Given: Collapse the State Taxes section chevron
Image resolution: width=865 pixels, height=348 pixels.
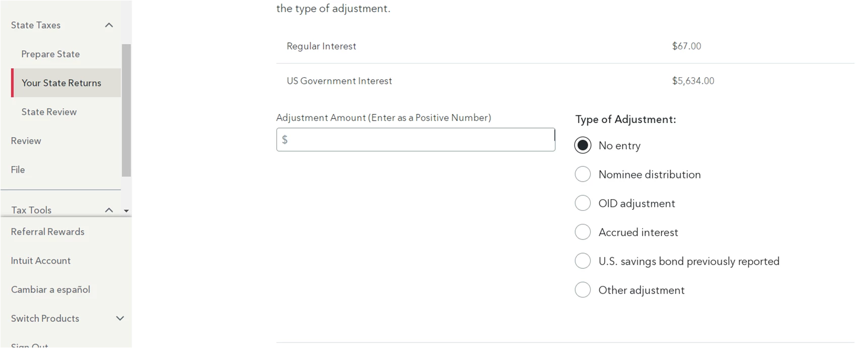Looking at the screenshot, I should [109, 25].
